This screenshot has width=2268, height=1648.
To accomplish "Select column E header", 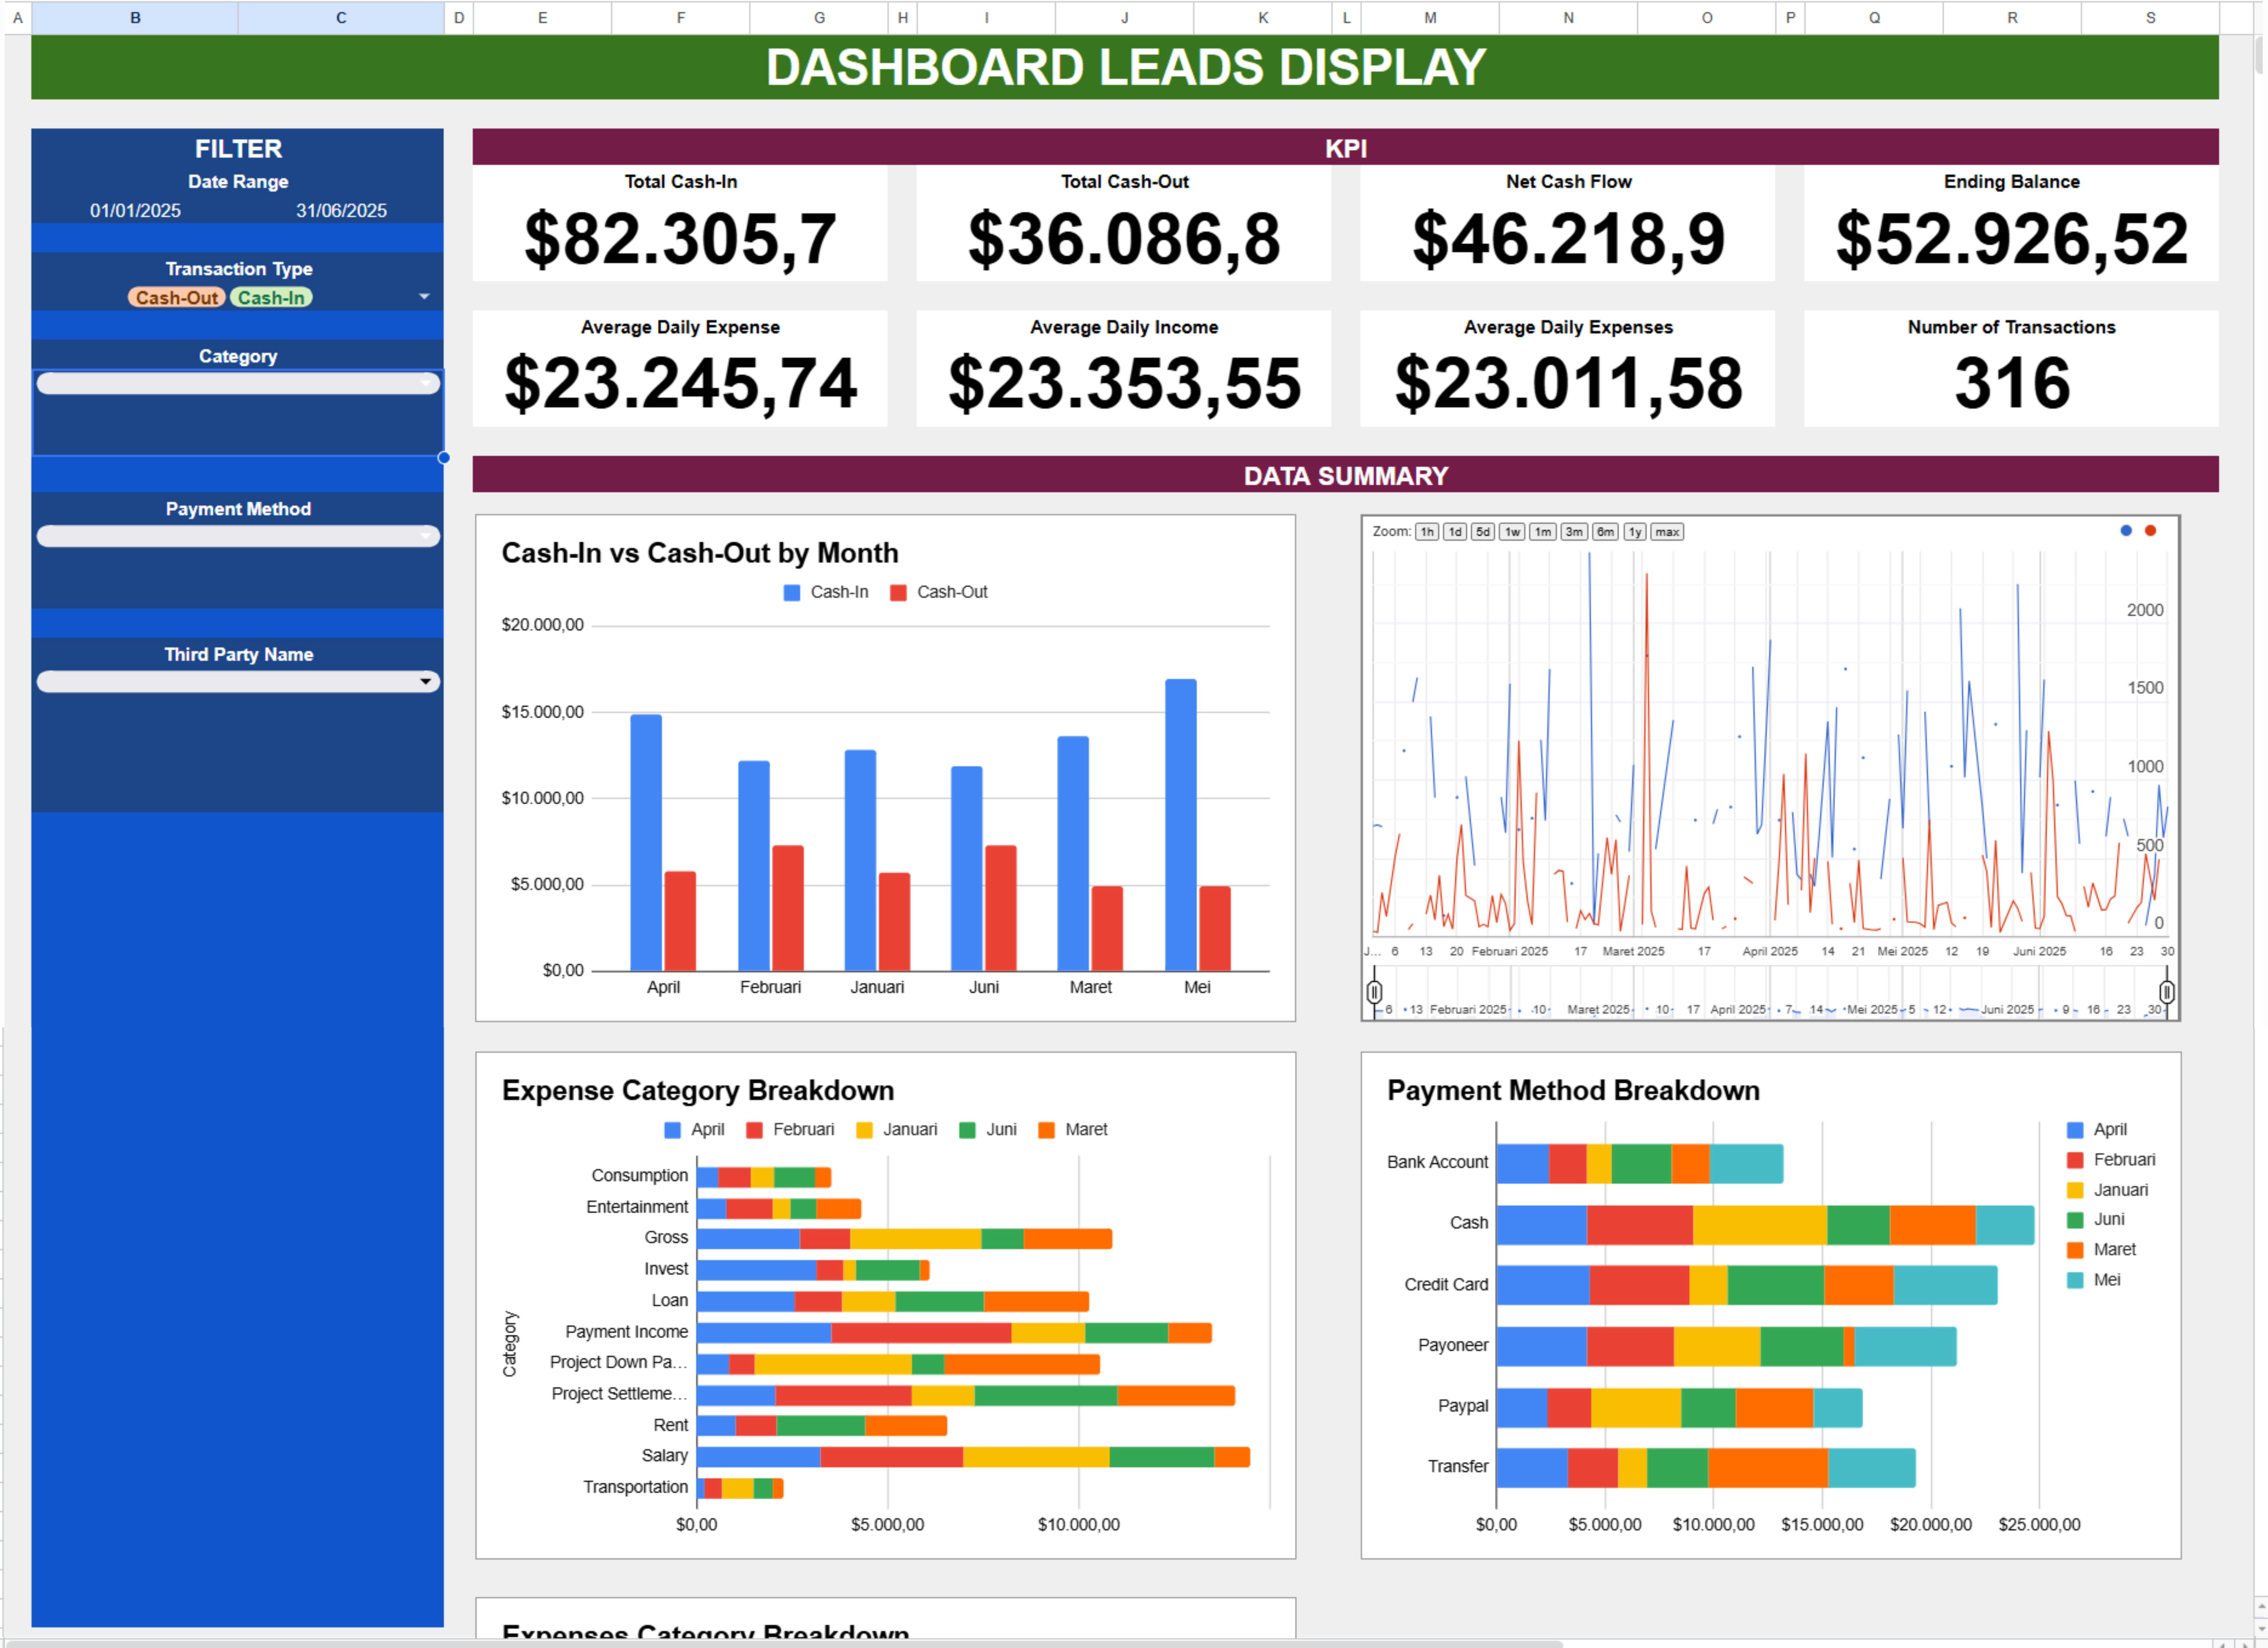I will [x=542, y=18].
